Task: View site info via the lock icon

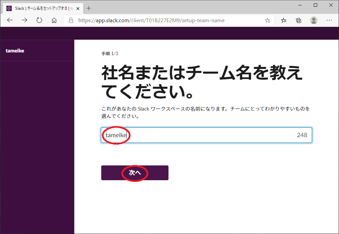Action: click(x=71, y=21)
